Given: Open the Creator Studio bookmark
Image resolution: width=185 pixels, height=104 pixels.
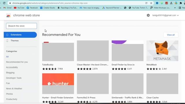Looking at the screenshot, I should pos(47,8).
